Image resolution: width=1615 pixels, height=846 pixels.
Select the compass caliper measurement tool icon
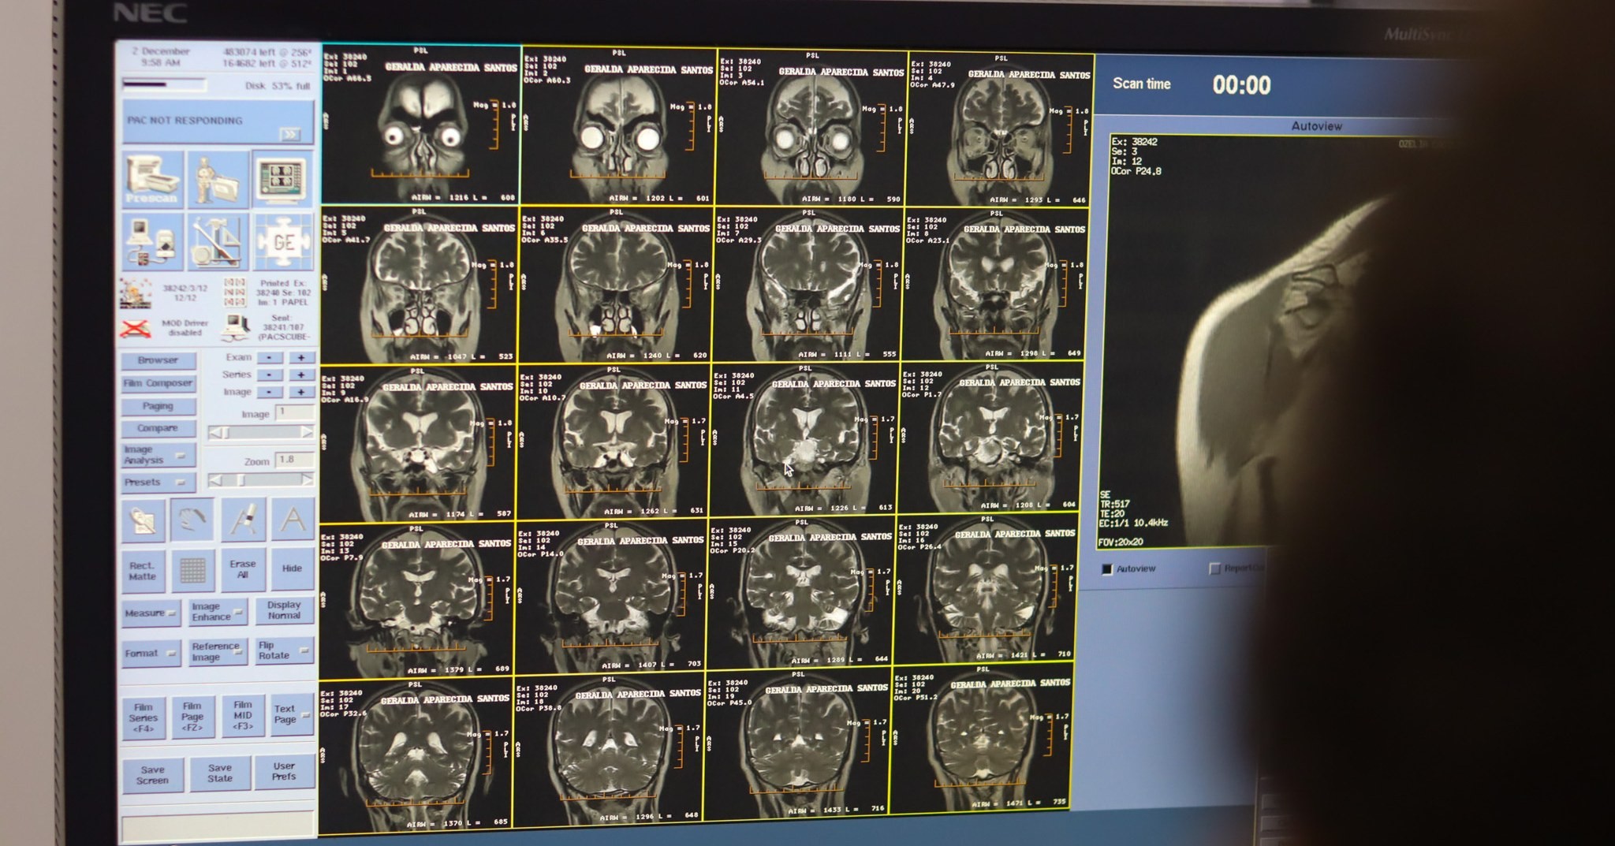point(243,519)
